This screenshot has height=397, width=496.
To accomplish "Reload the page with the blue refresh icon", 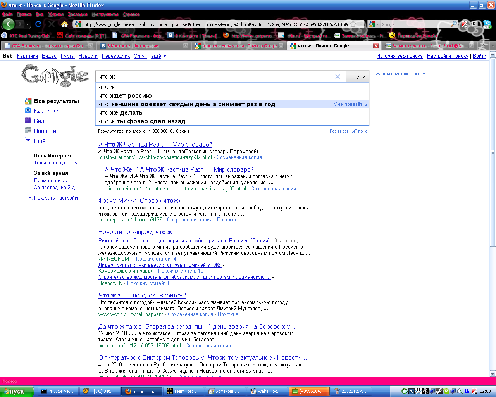I will (x=38, y=24).
